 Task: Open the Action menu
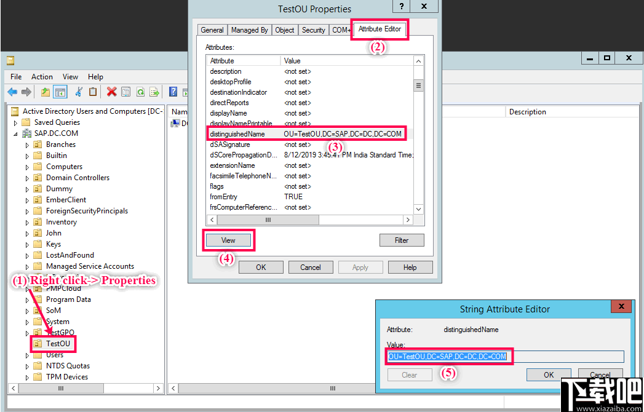tap(42, 76)
